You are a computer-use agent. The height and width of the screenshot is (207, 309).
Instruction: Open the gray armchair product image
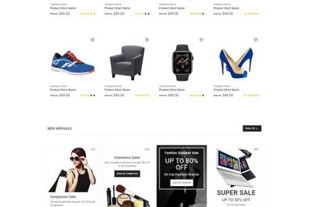click(127, 63)
